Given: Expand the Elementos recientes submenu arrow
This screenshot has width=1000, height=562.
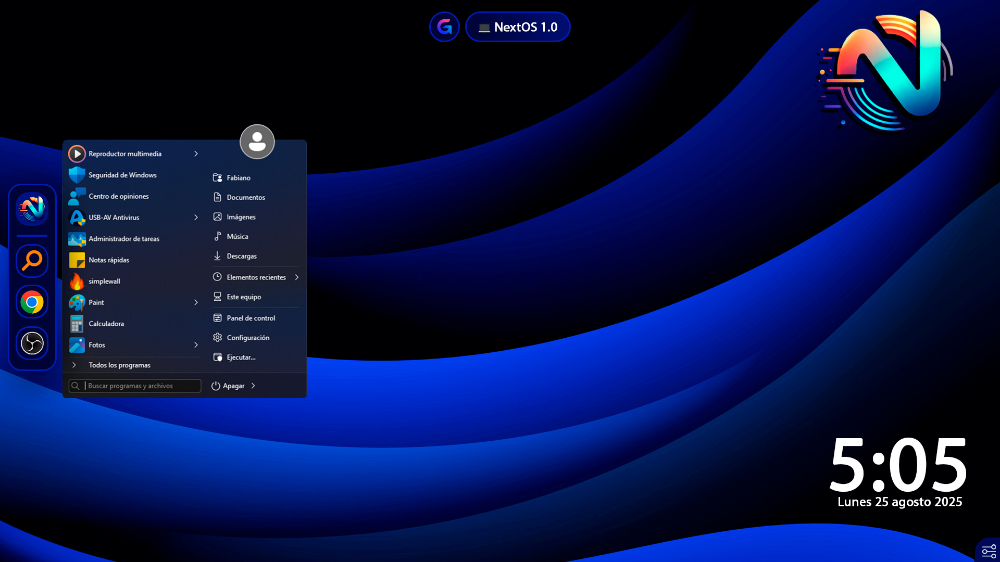Looking at the screenshot, I should [x=297, y=277].
